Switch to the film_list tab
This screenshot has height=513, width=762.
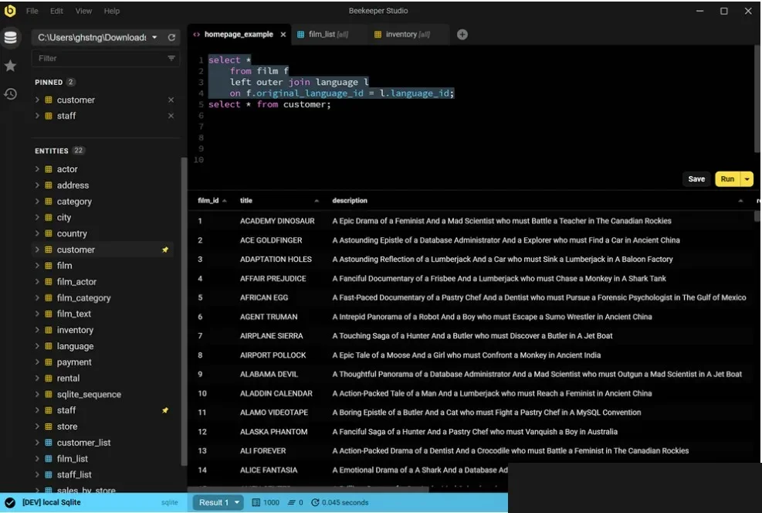(x=328, y=35)
